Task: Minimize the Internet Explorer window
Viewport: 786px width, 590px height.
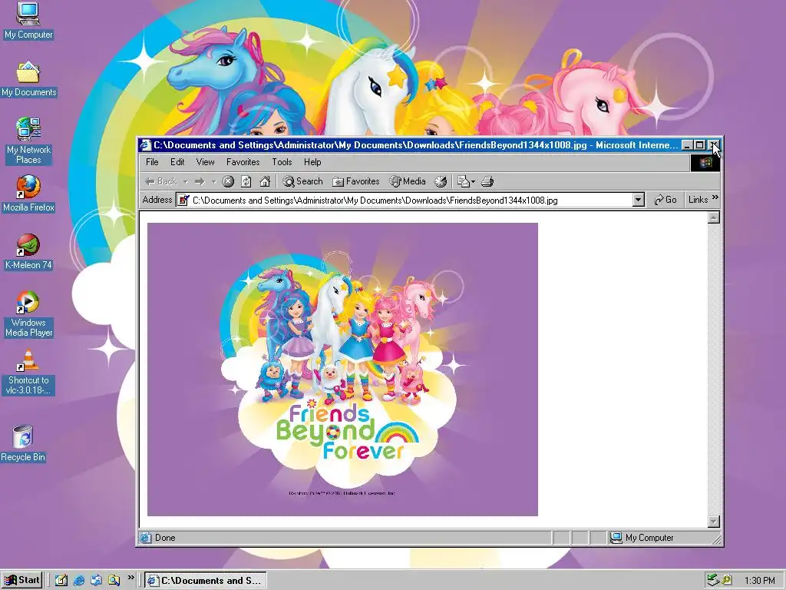Action: click(687, 145)
